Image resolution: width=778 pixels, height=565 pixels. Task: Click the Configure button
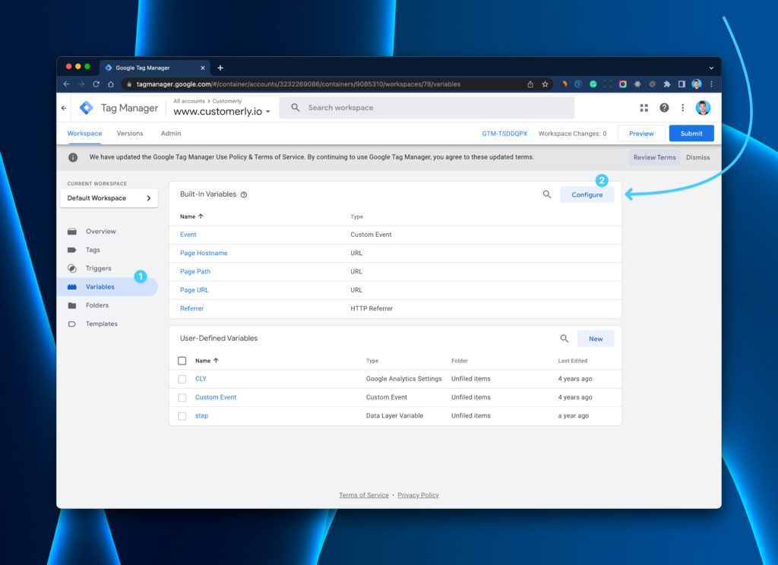pos(587,194)
